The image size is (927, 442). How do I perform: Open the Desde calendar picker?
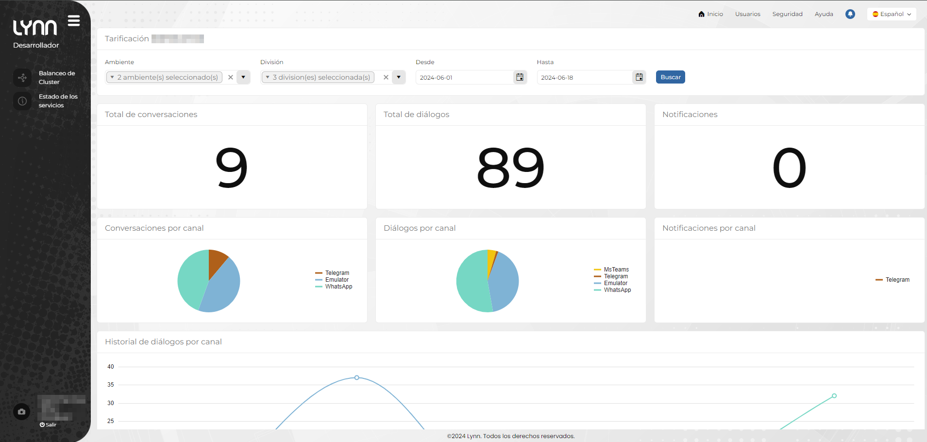pyautogui.click(x=520, y=77)
